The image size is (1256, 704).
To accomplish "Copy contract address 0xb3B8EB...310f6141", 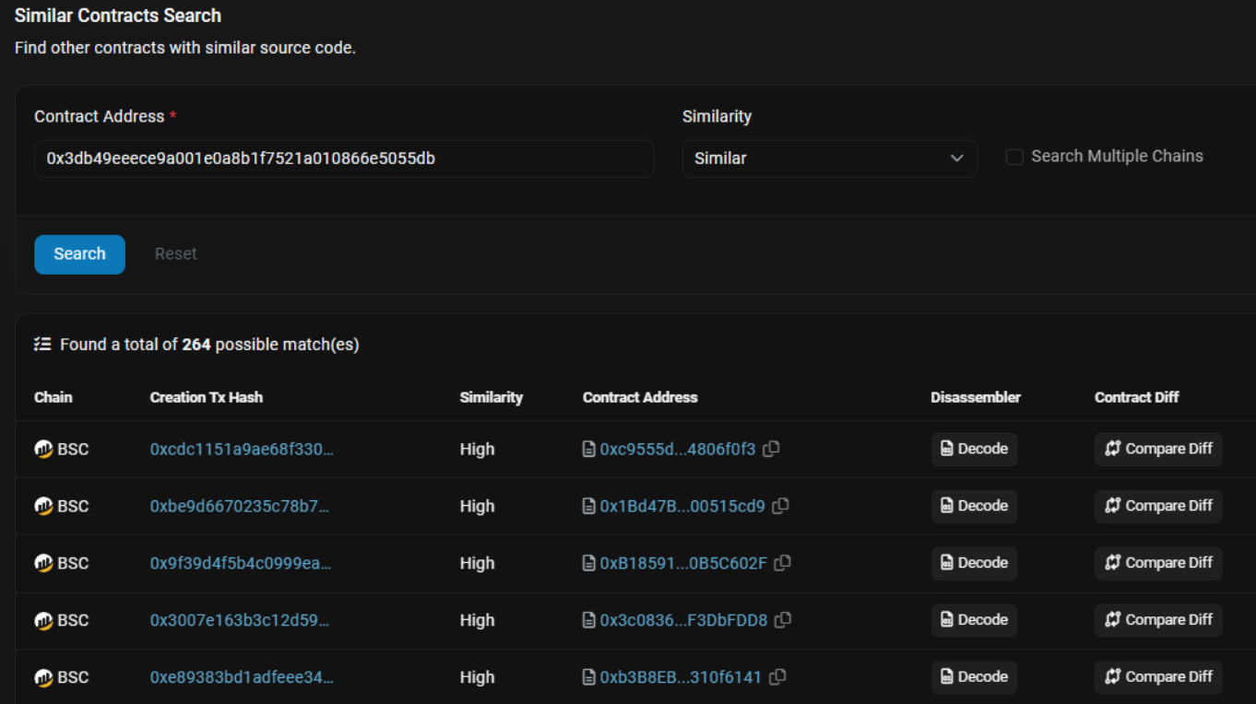I will pos(777,677).
